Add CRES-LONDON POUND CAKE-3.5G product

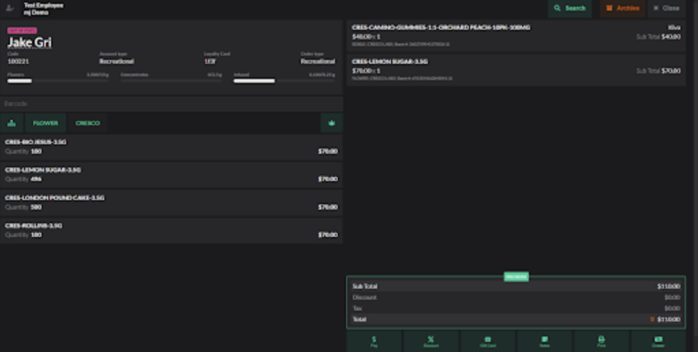click(x=171, y=203)
